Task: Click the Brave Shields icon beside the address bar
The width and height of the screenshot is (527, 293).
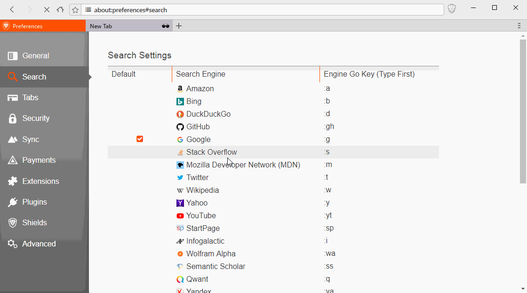Action: 451,8
